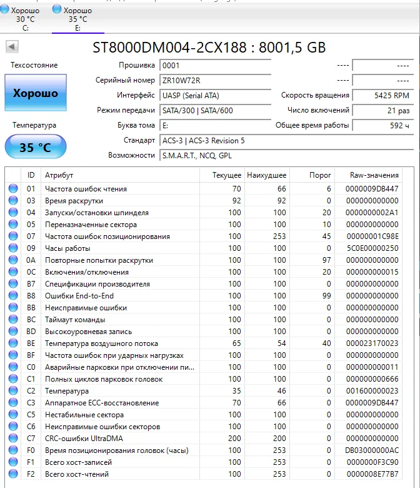Click the Raw-значения column header
The height and width of the screenshot is (488, 420).
(x=369, y=175)
